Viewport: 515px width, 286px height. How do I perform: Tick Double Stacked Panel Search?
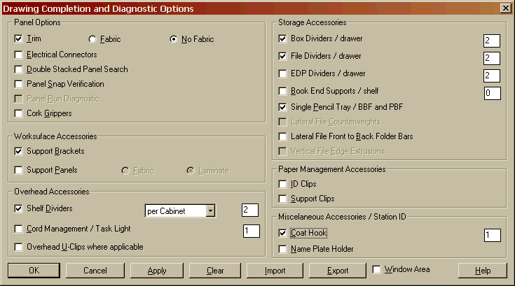[18, 69]
